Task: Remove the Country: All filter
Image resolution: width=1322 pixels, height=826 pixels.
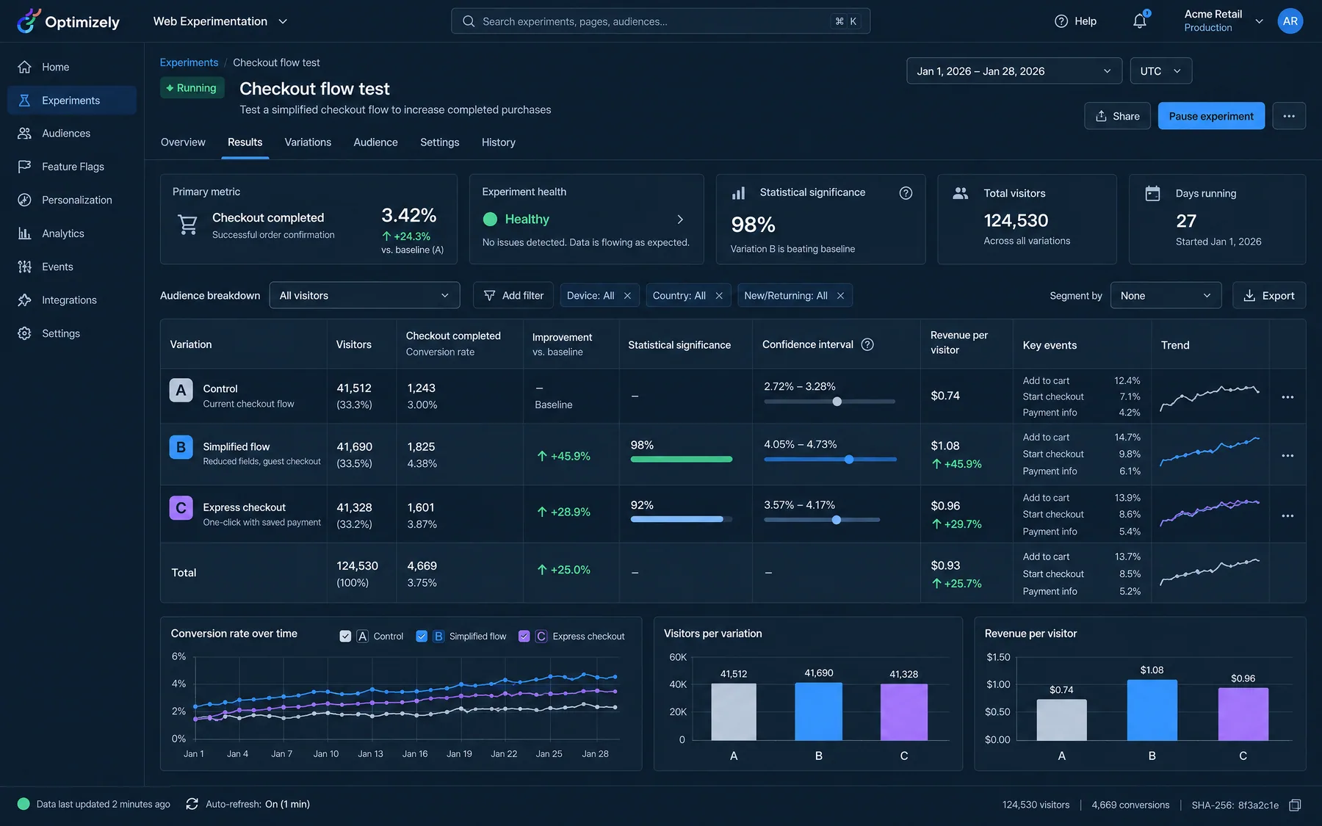Action: pos(719,296)
